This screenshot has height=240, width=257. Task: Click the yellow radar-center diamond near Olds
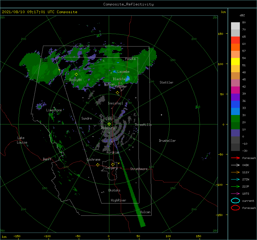click(x=109, y=124)
